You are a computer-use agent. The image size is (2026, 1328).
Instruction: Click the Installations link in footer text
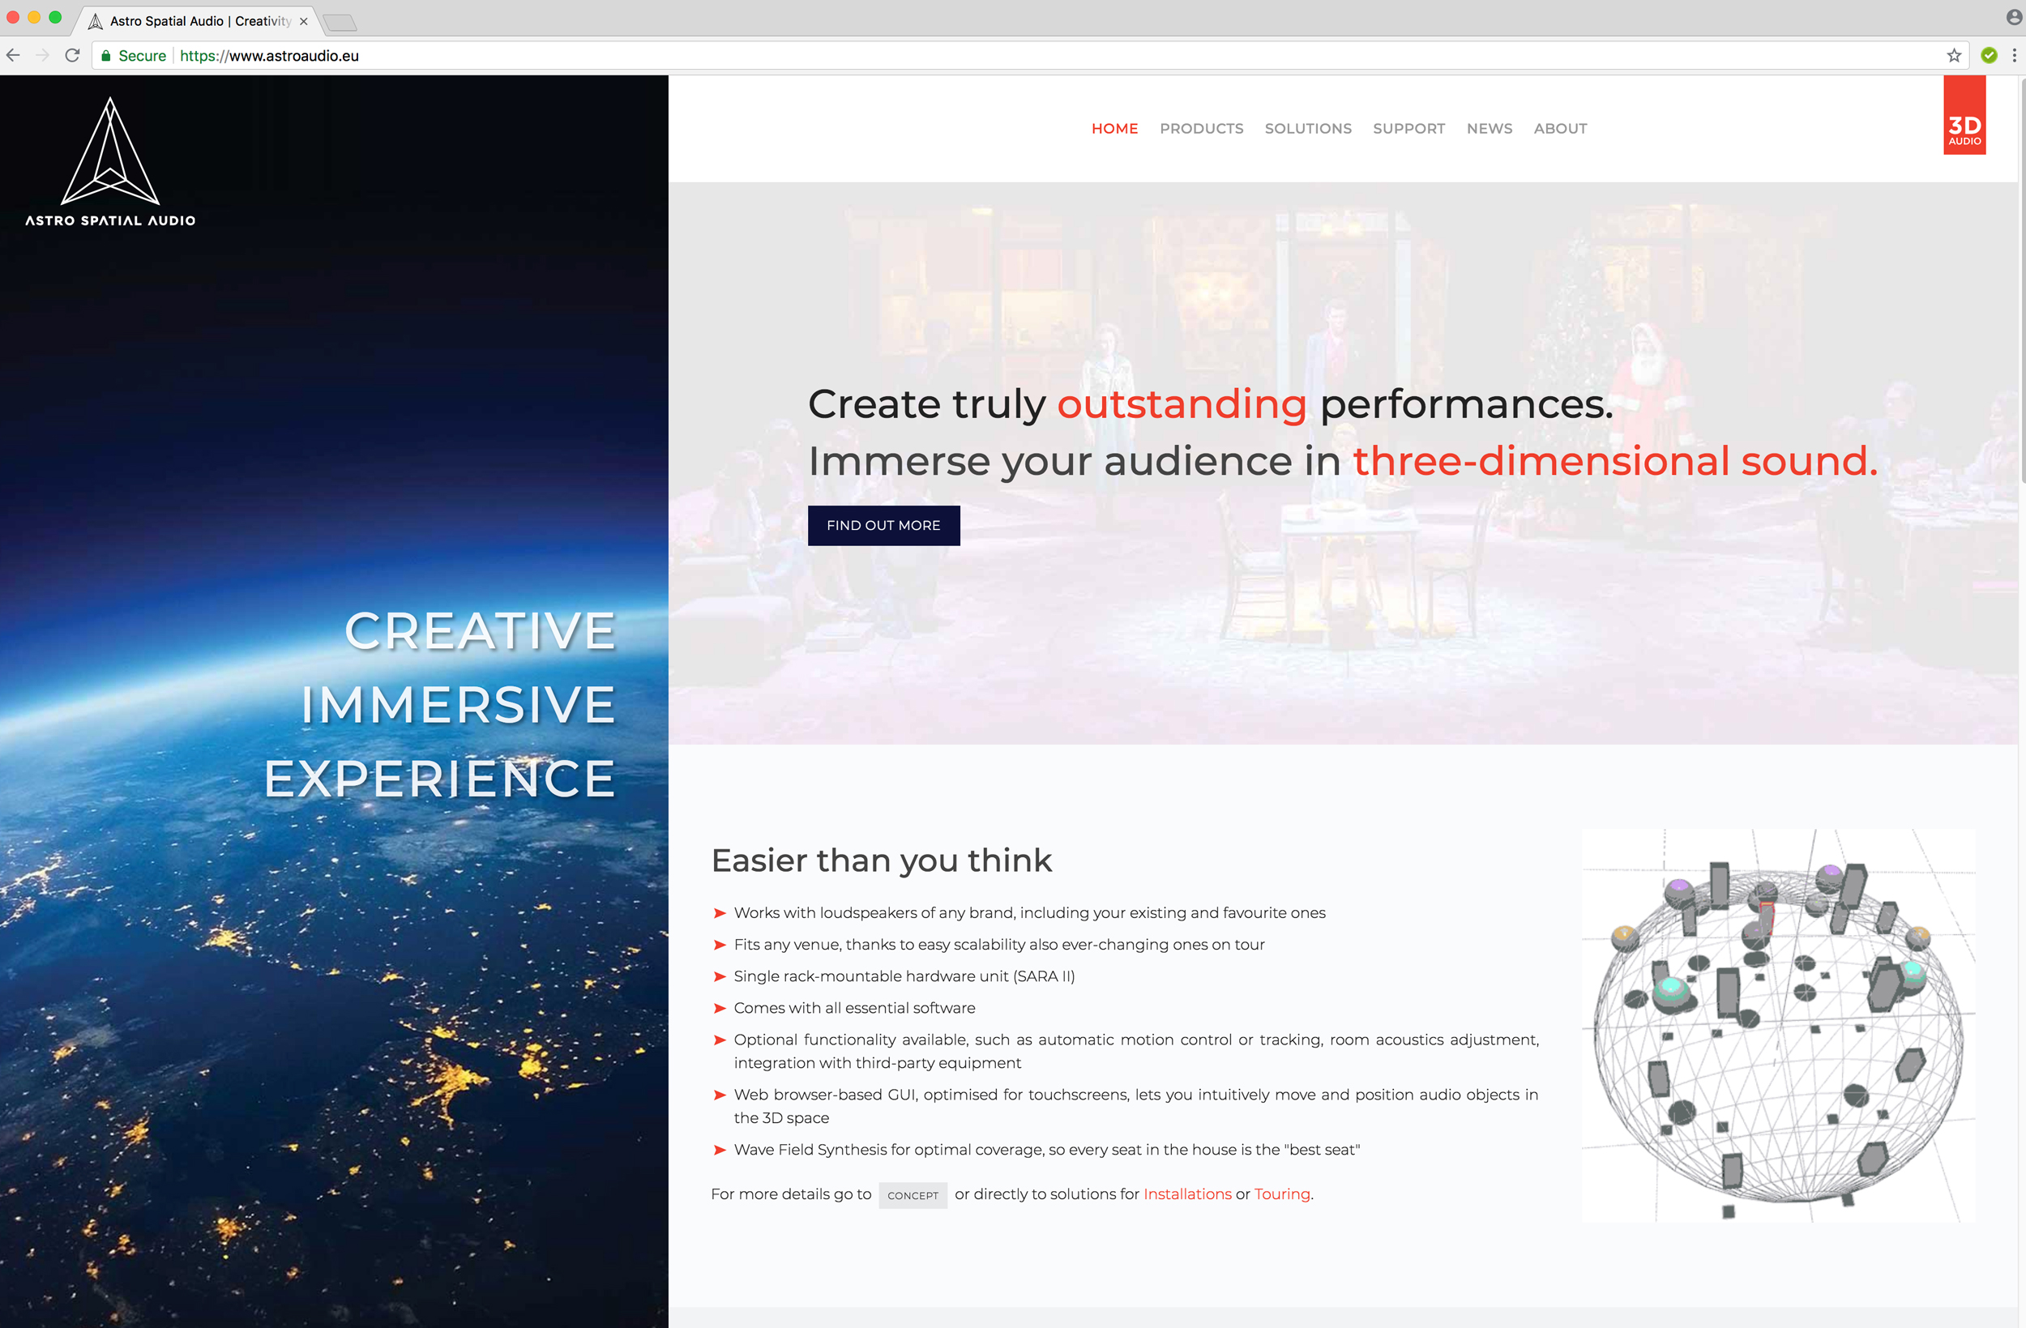[1186, 1193]
